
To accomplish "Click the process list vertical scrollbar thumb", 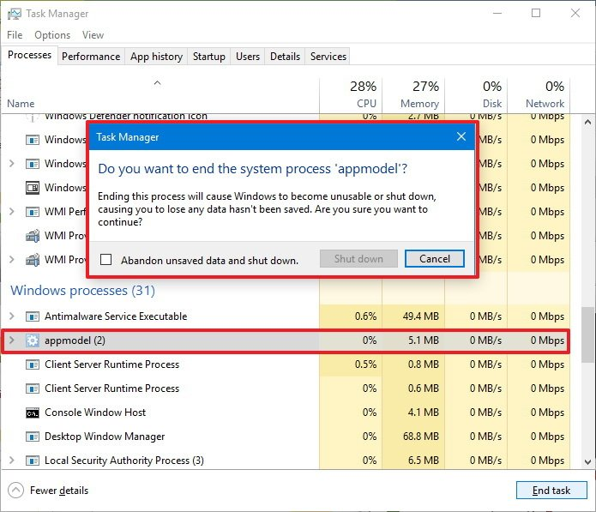I will pos(587,334).
